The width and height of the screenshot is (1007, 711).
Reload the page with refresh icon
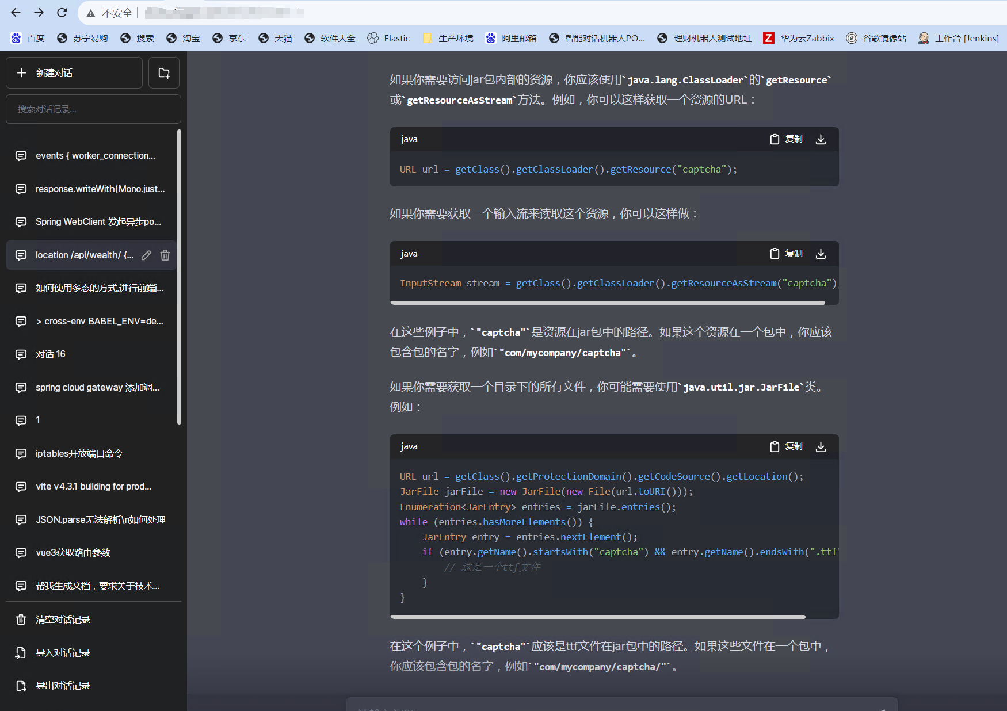tap(62, 13)
